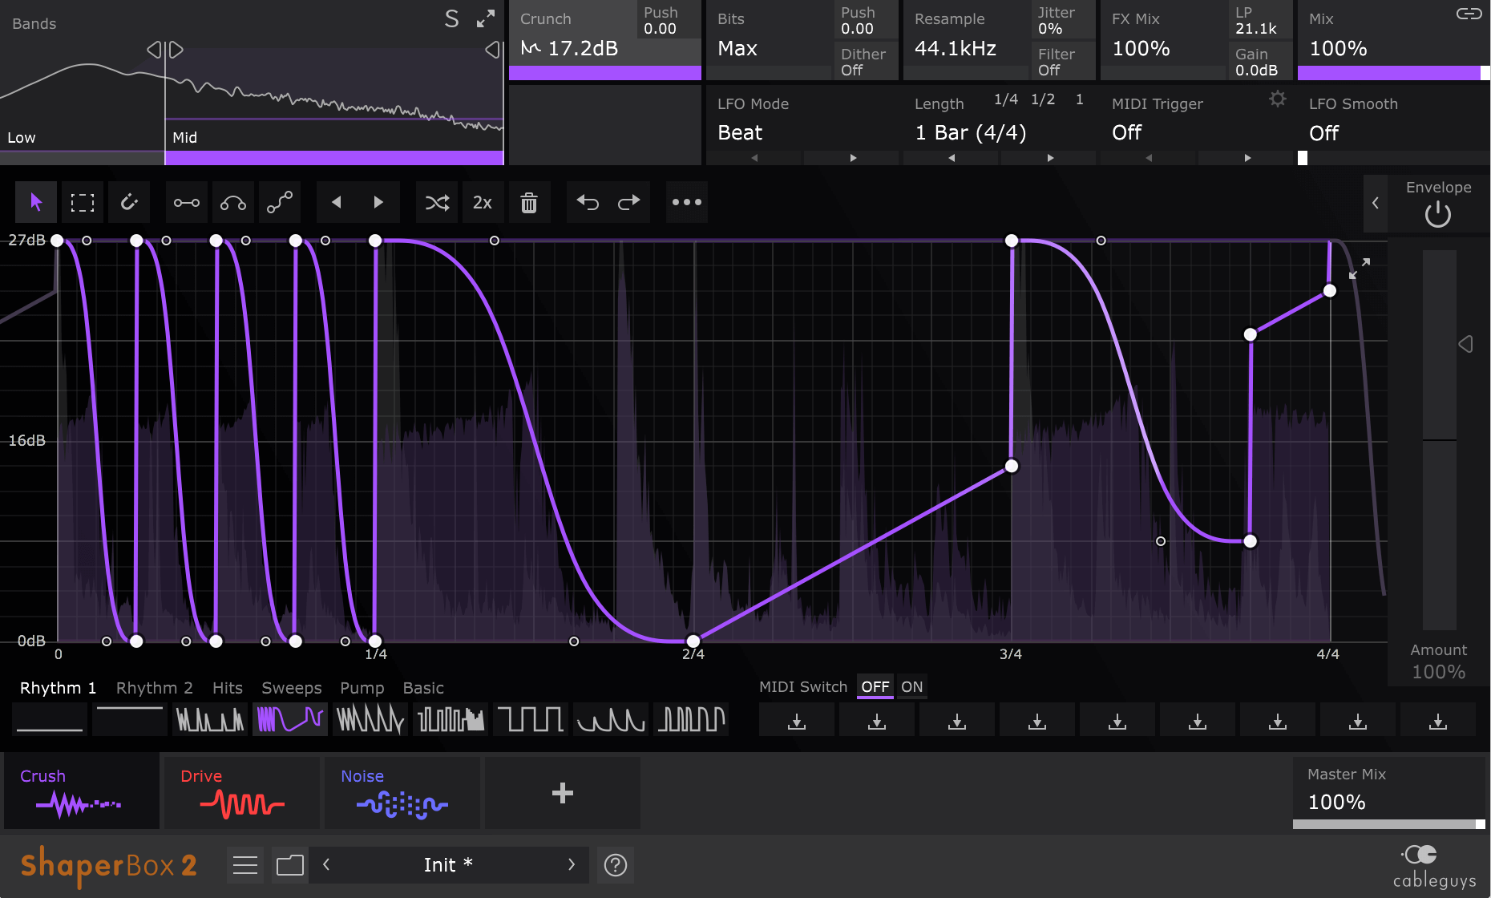
Task: Switch to the Sweeps tab
Action: pos(292,688)
